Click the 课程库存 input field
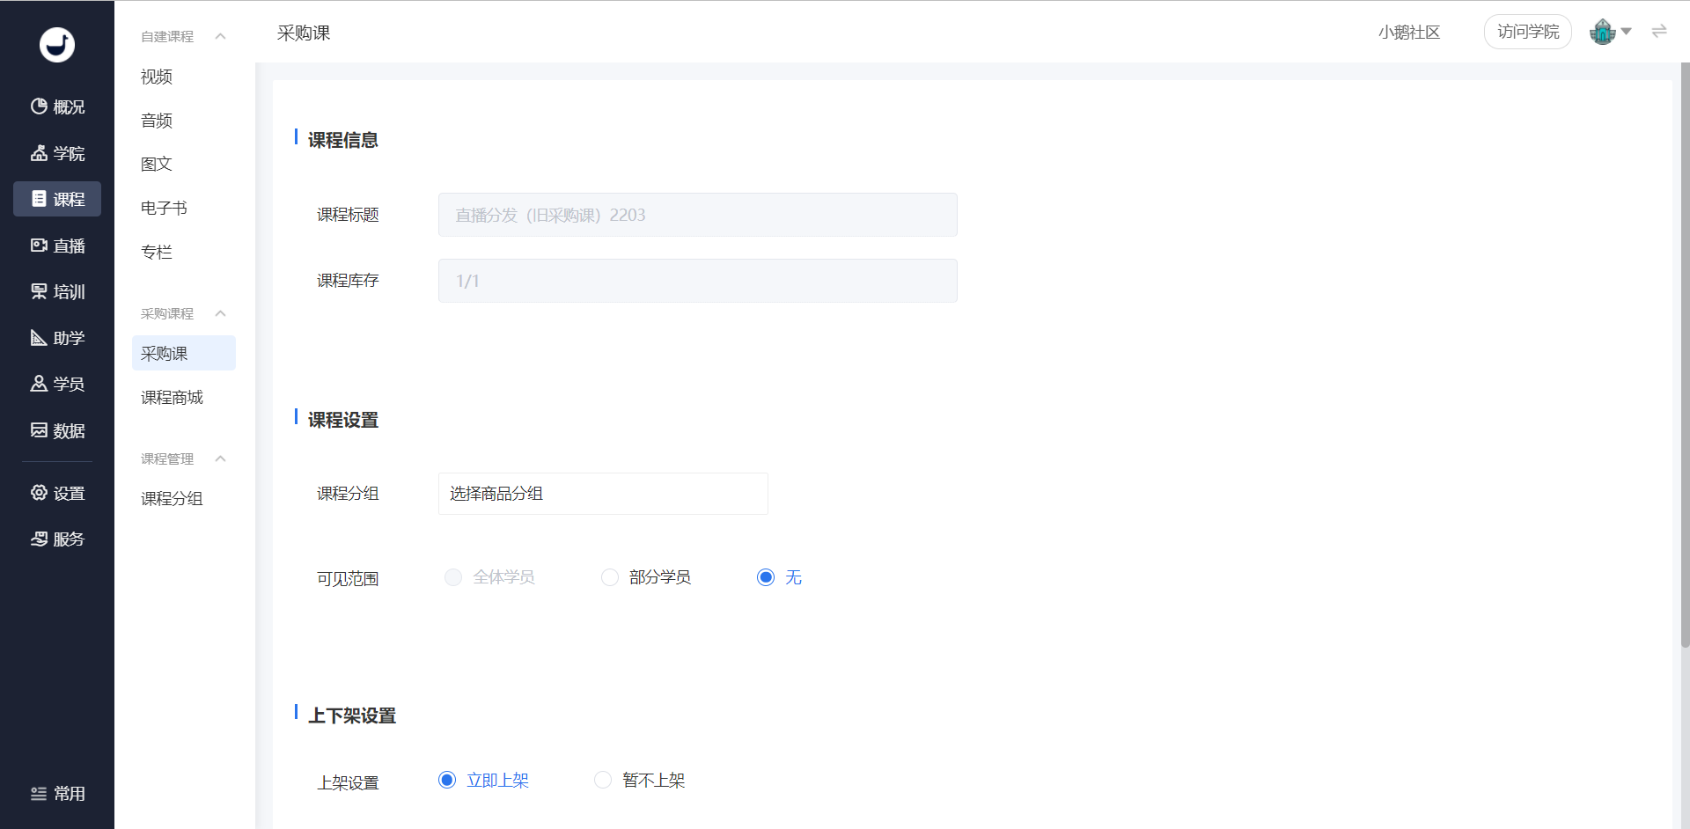This screenshot has width=1690, height=829. [698, 281]
